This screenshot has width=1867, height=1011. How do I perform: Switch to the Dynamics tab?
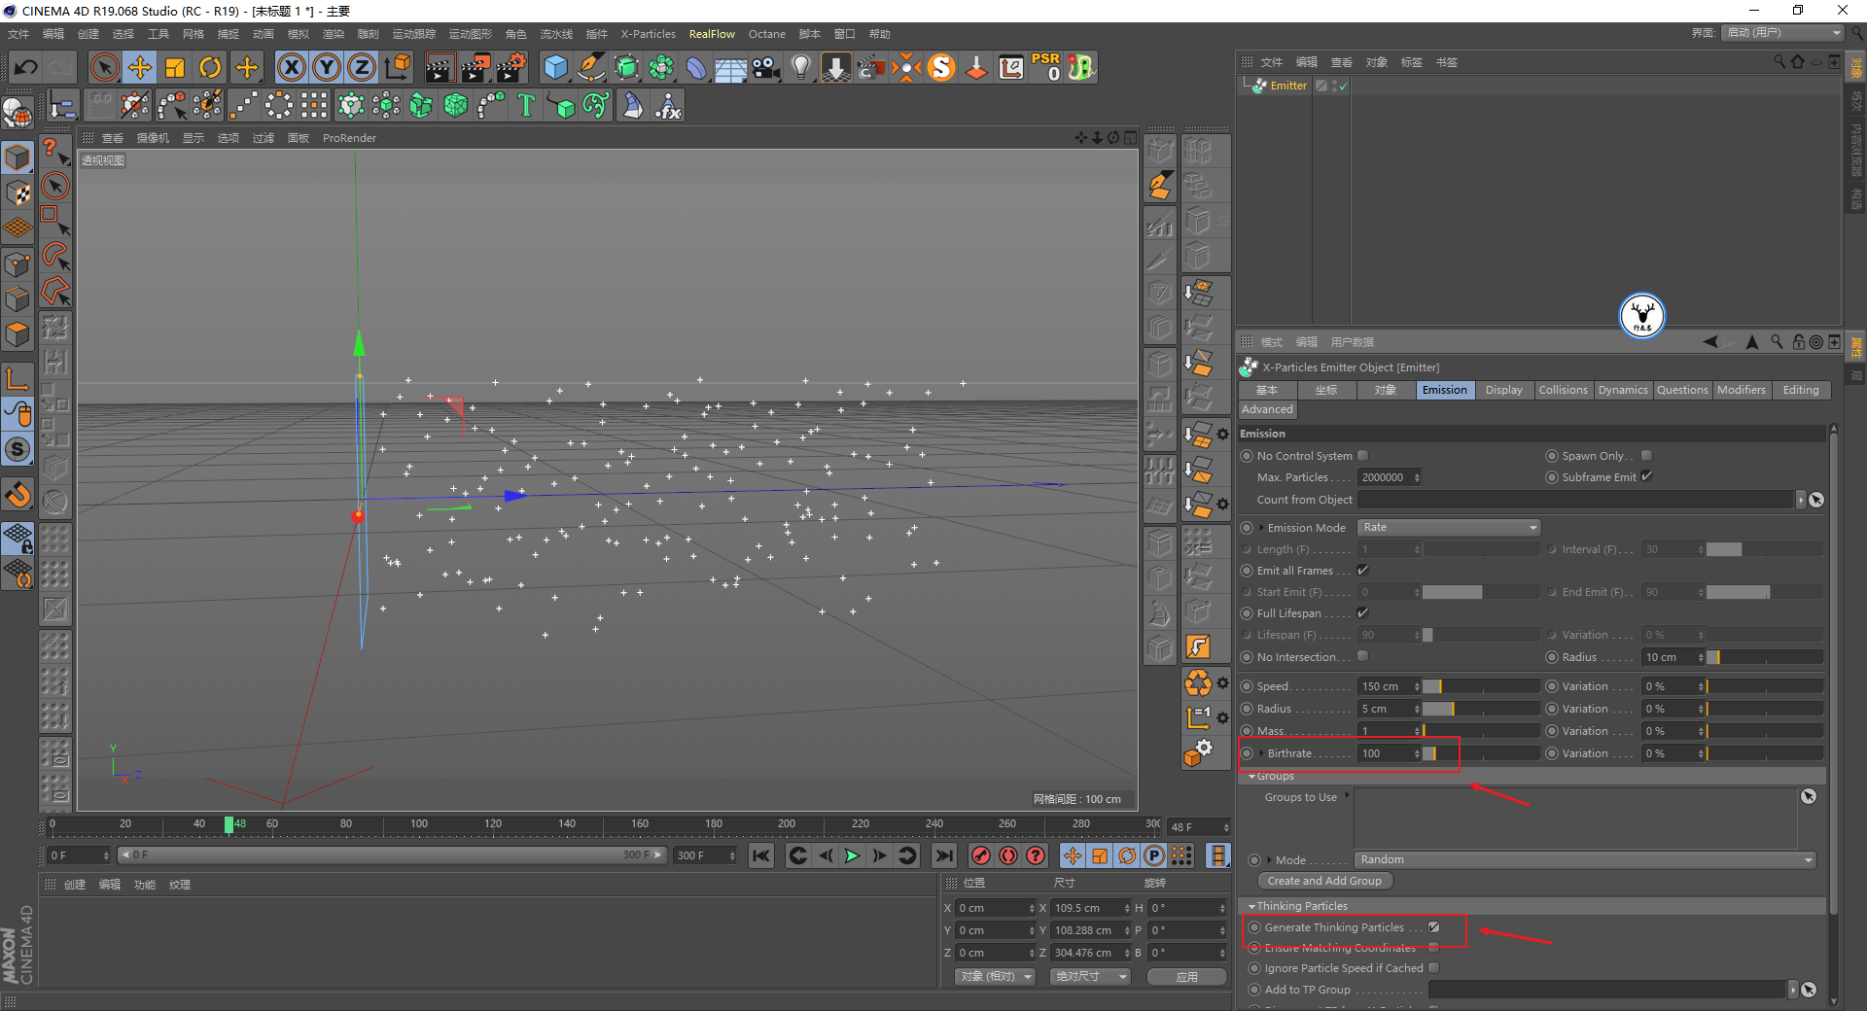(1623, 390)
